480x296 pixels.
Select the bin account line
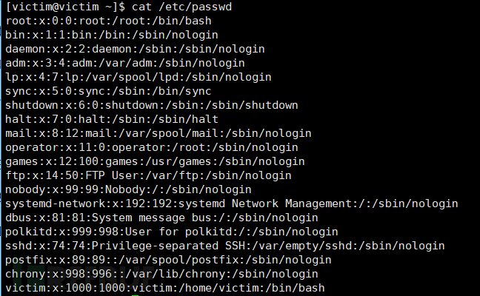[112, 35]
